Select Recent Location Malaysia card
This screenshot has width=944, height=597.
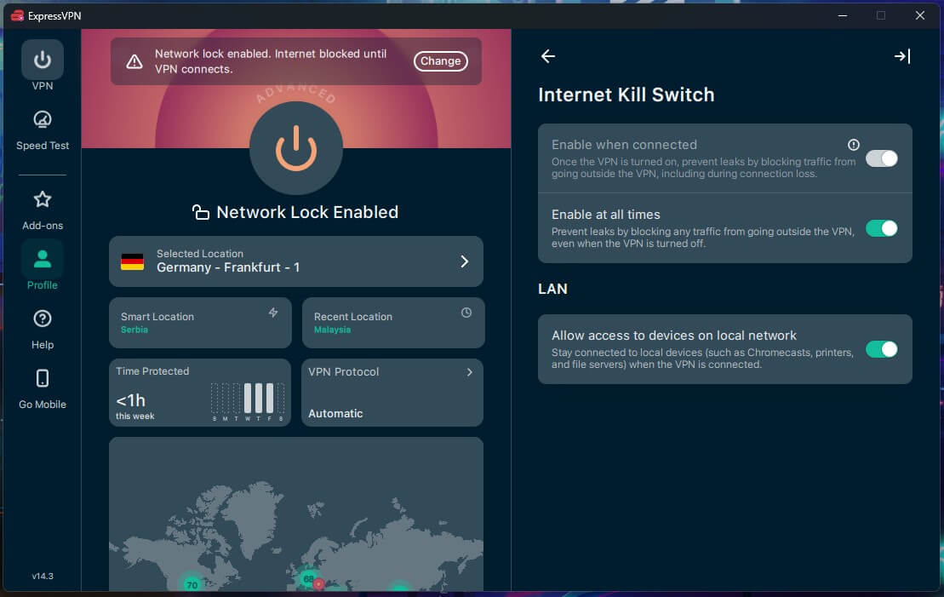tap(393, 322)
